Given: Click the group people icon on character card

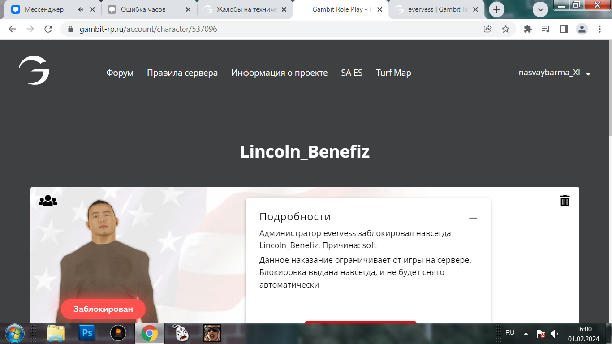Looking at the screenshot, I should coord(48,201).
